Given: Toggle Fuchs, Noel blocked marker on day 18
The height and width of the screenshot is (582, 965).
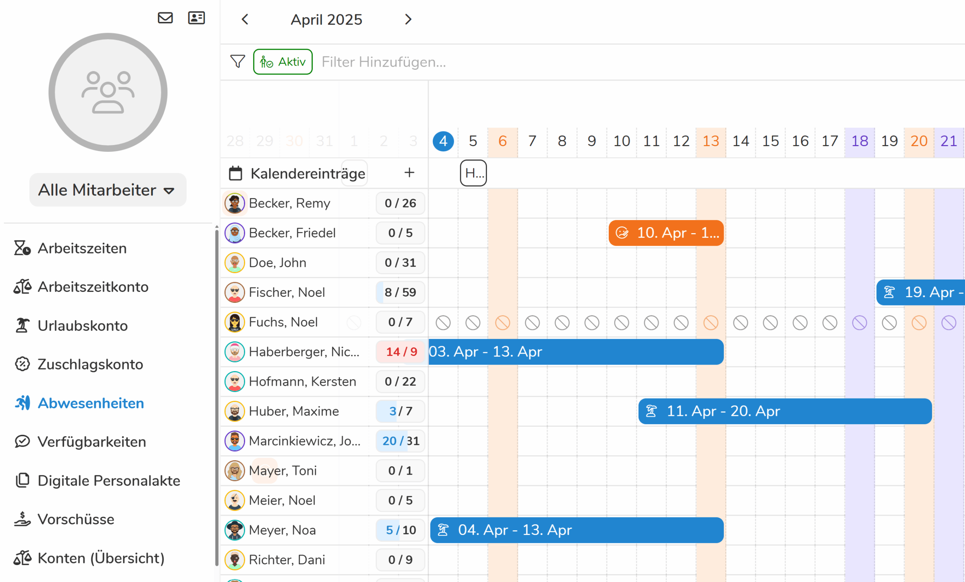Looking at the screenshot, I should [x=860, y=322].
